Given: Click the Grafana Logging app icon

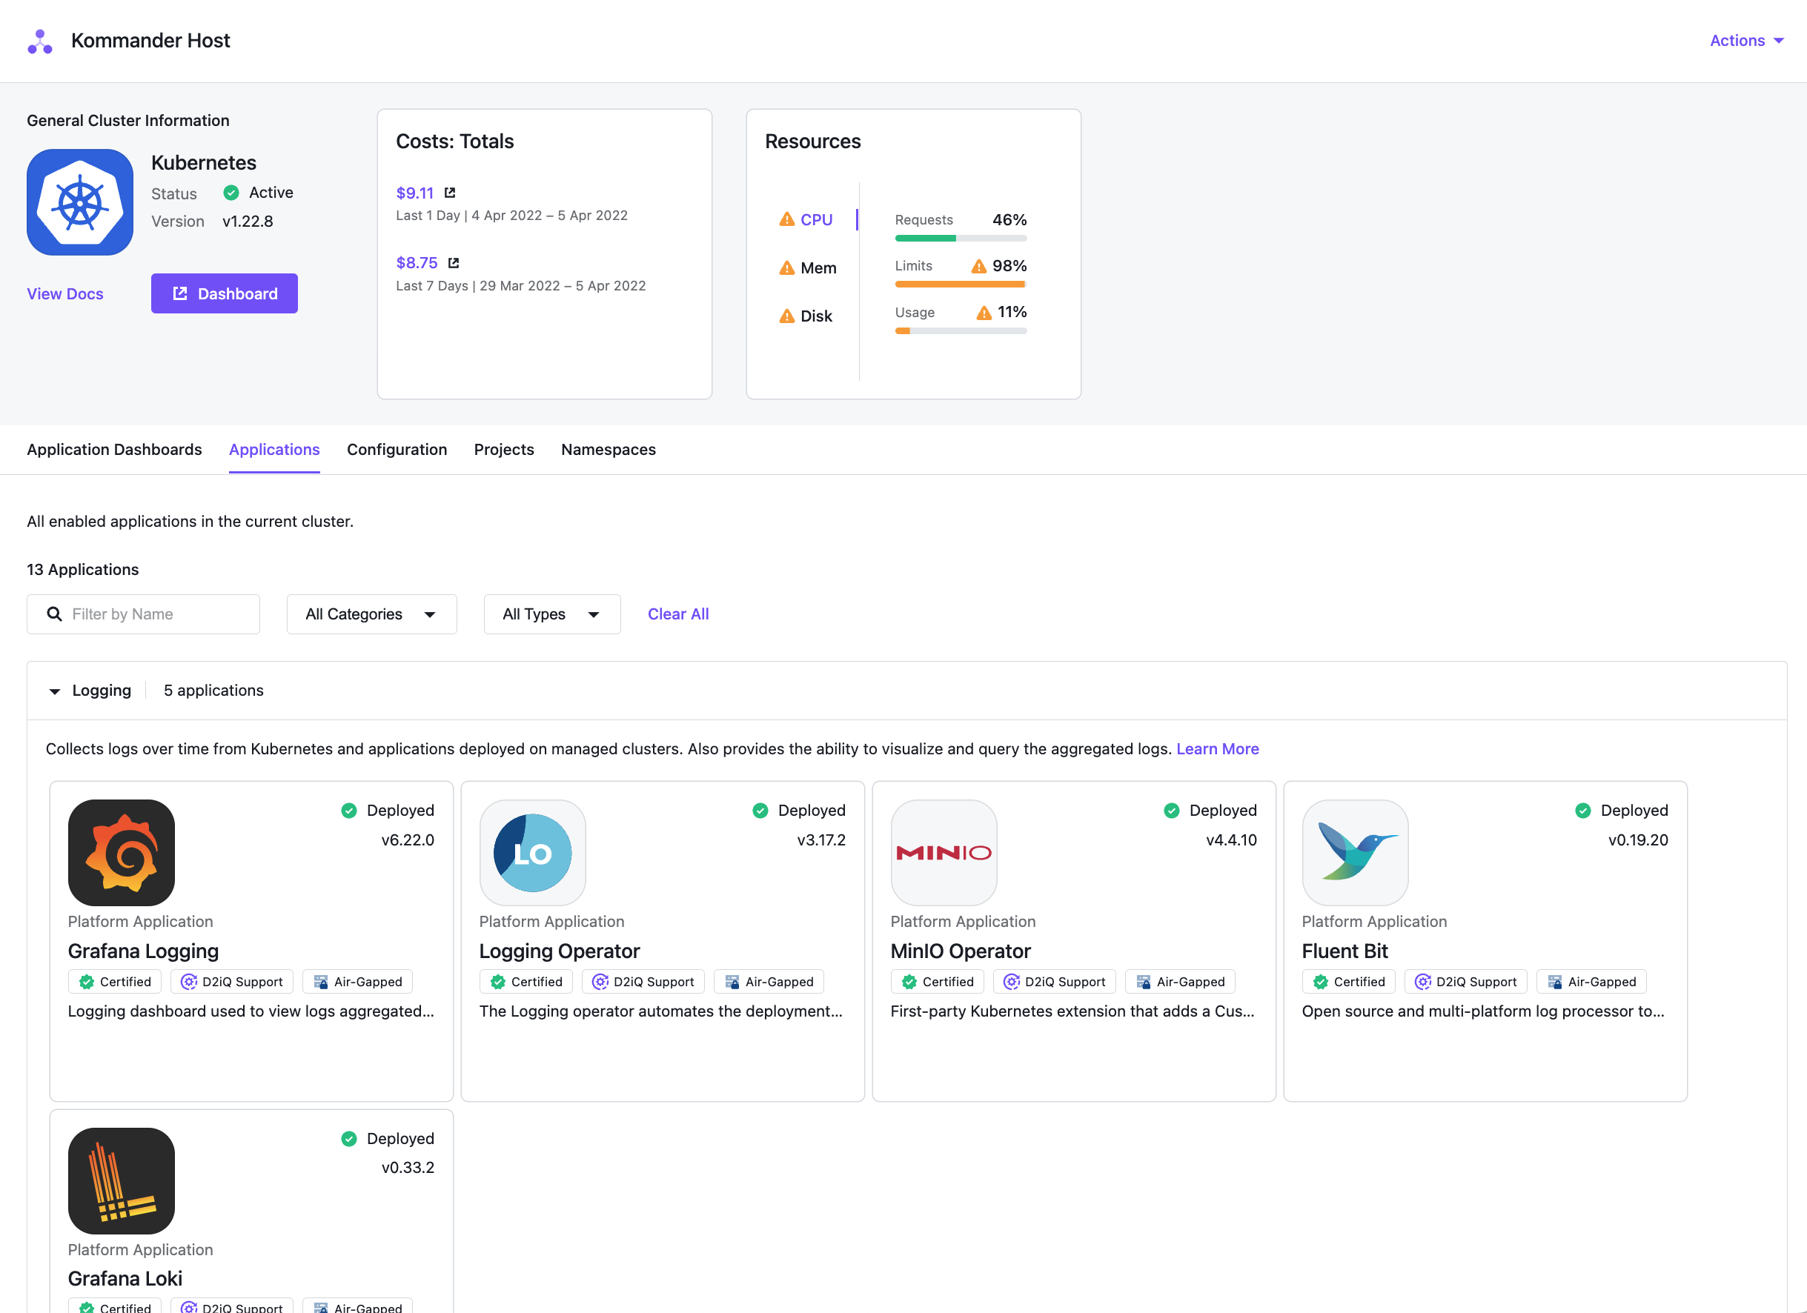Looking at the screenshot, I should pos(121,853).
